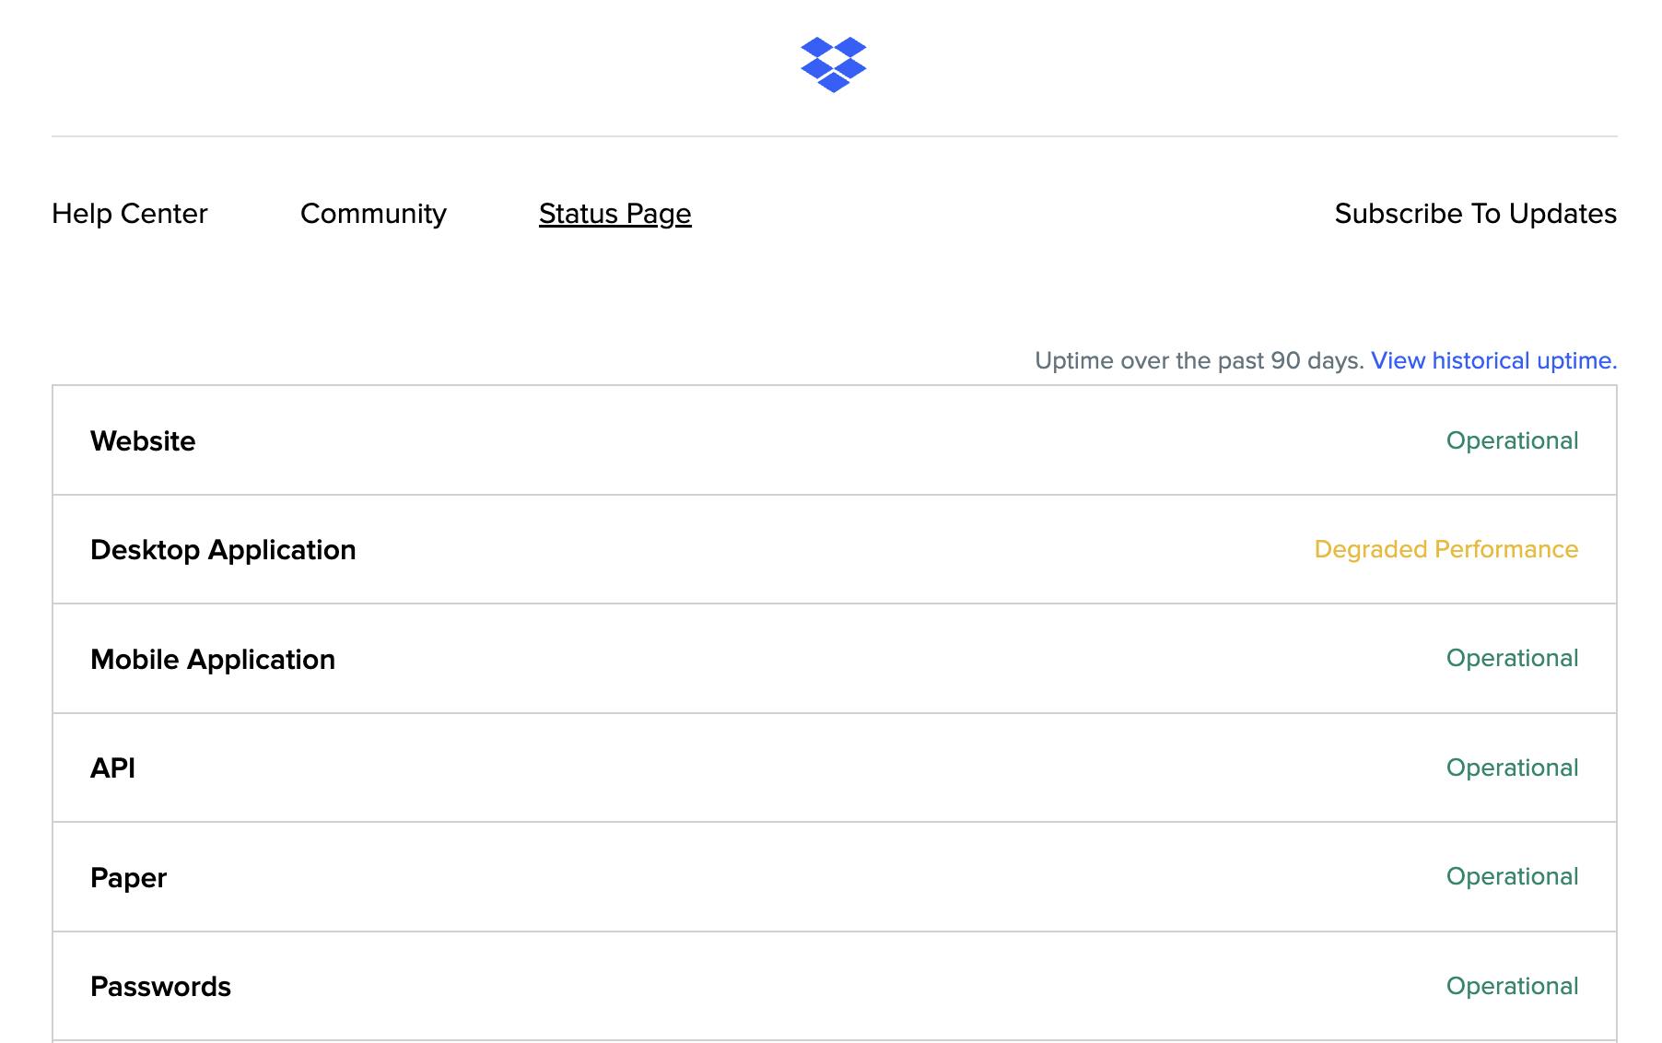Click the Website component name
Screen dimensions: 1662x1043
point(143,440)
